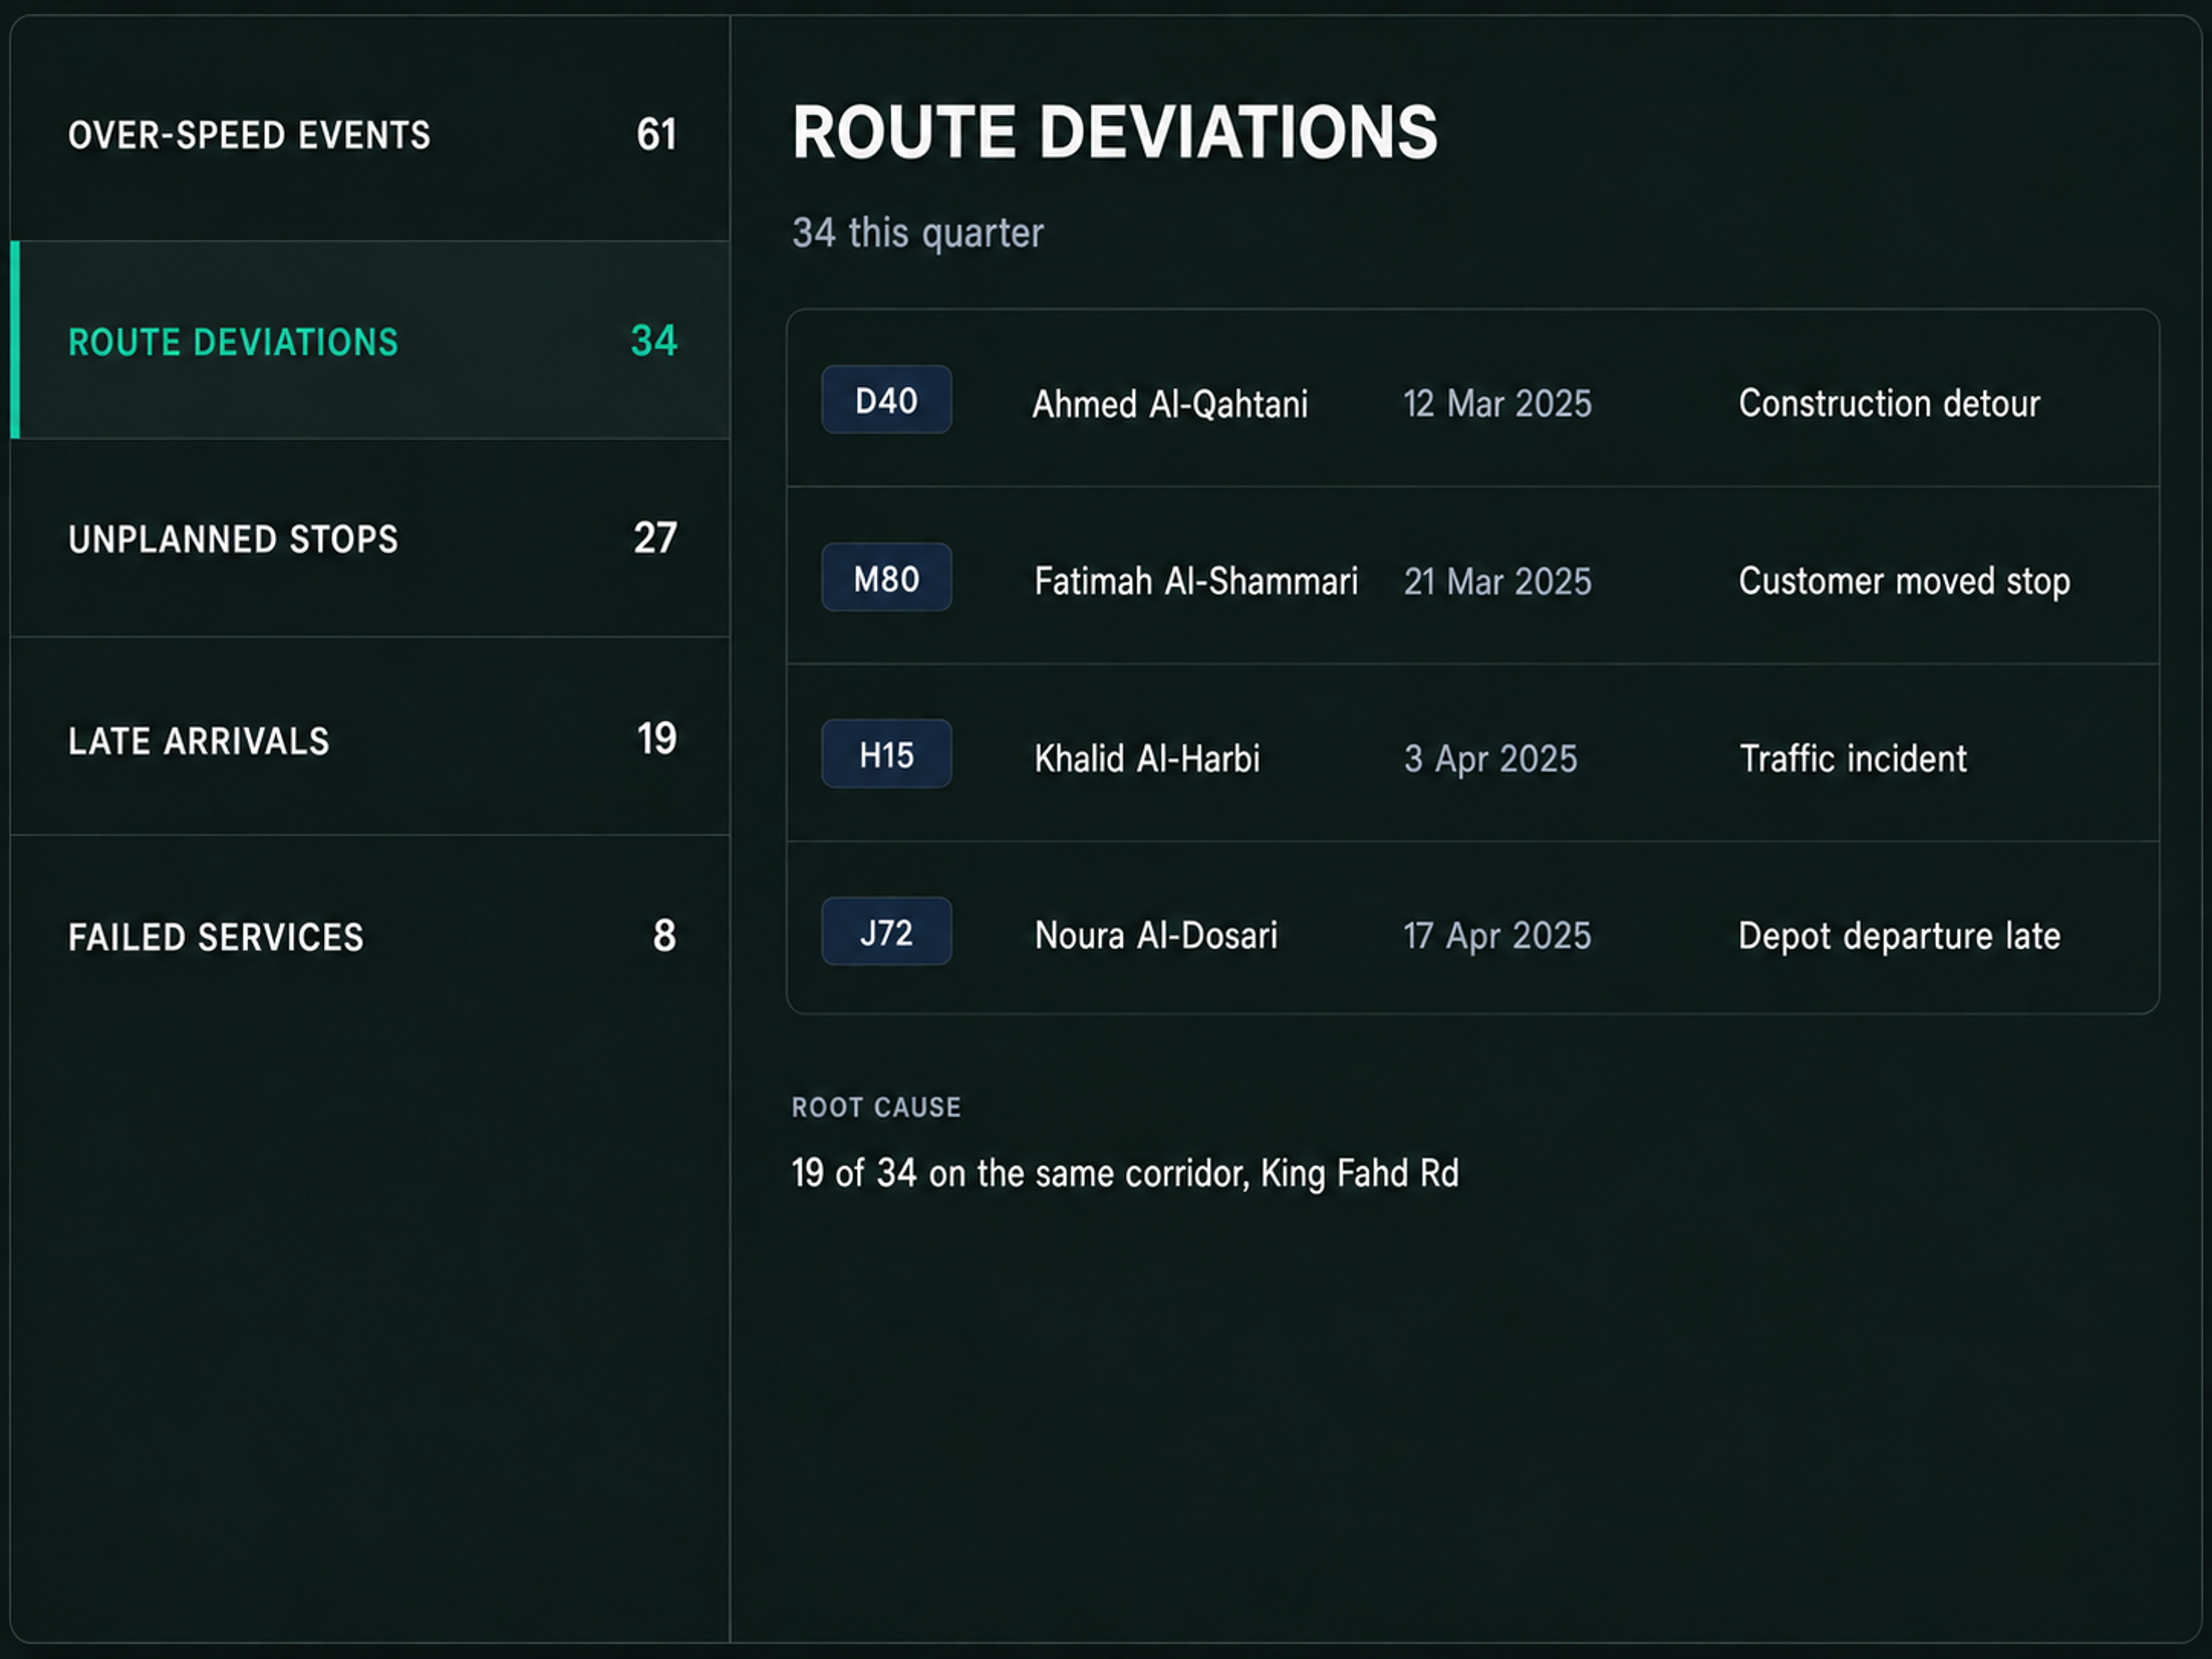The image size is (2212, 1659).
Task: Click the King Fahd Rd corridor note
Action: pos(1125,1173)
